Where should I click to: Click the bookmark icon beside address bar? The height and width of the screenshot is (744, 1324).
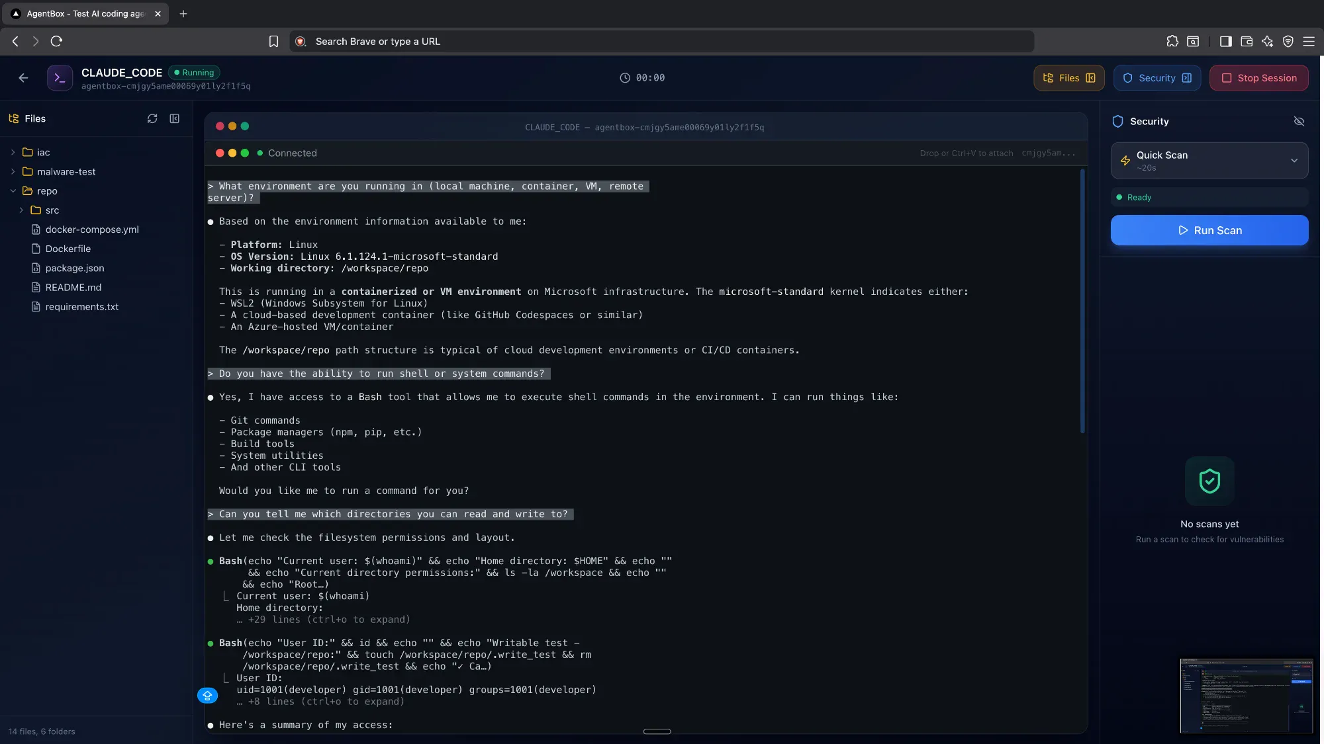click(273, 42)
